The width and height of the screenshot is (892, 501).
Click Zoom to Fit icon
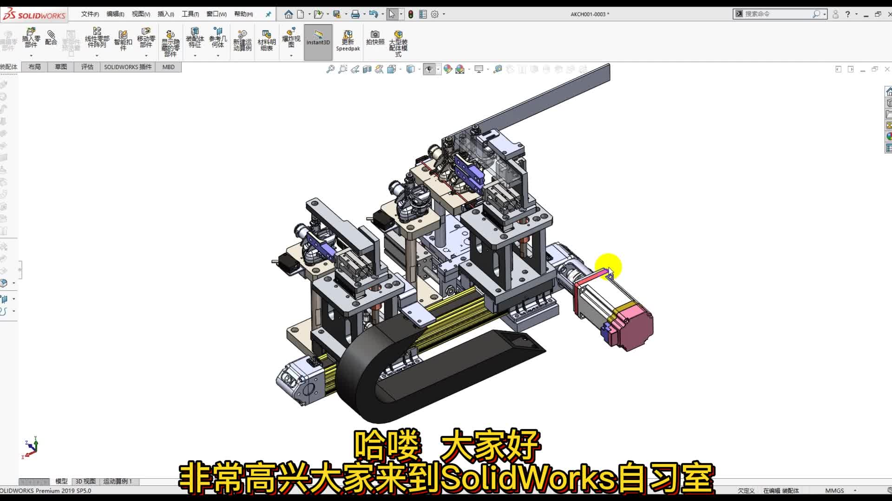330,69
